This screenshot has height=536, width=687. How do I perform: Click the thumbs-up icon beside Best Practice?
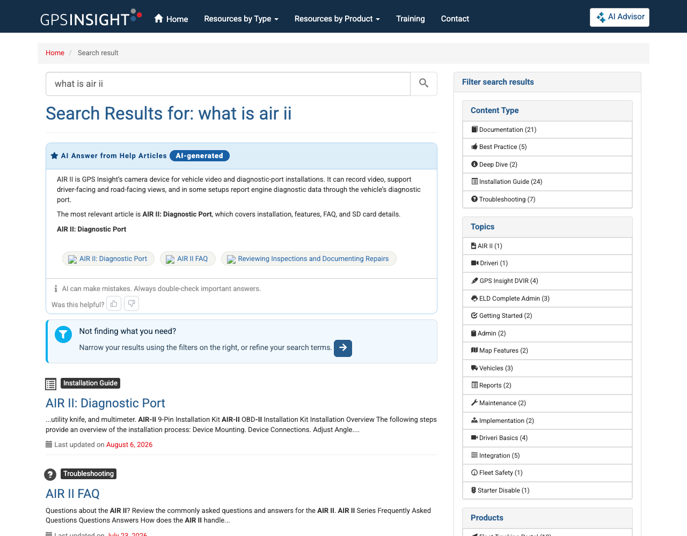(474, 147)
